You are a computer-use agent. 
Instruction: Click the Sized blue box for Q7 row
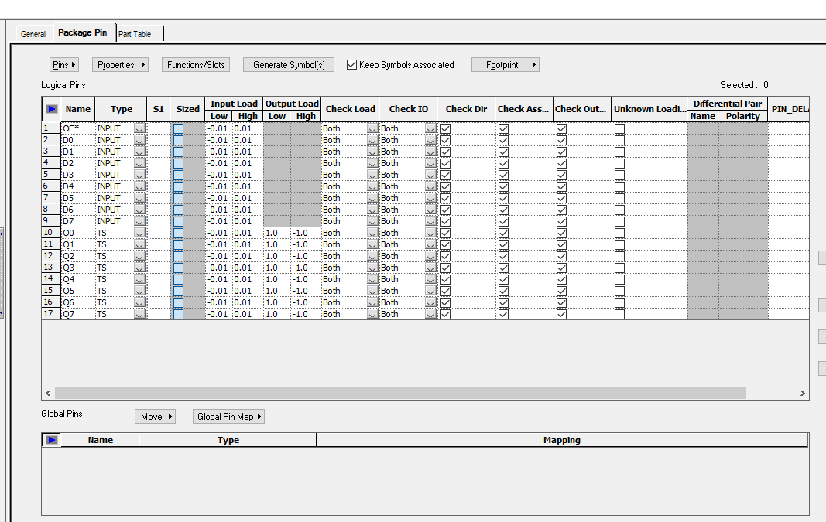coord(179,314)
